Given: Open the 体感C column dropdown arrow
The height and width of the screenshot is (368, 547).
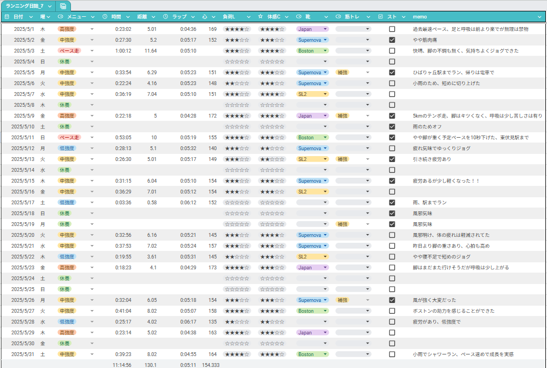Looking at the screenshot, I should (x=286, y=17).
